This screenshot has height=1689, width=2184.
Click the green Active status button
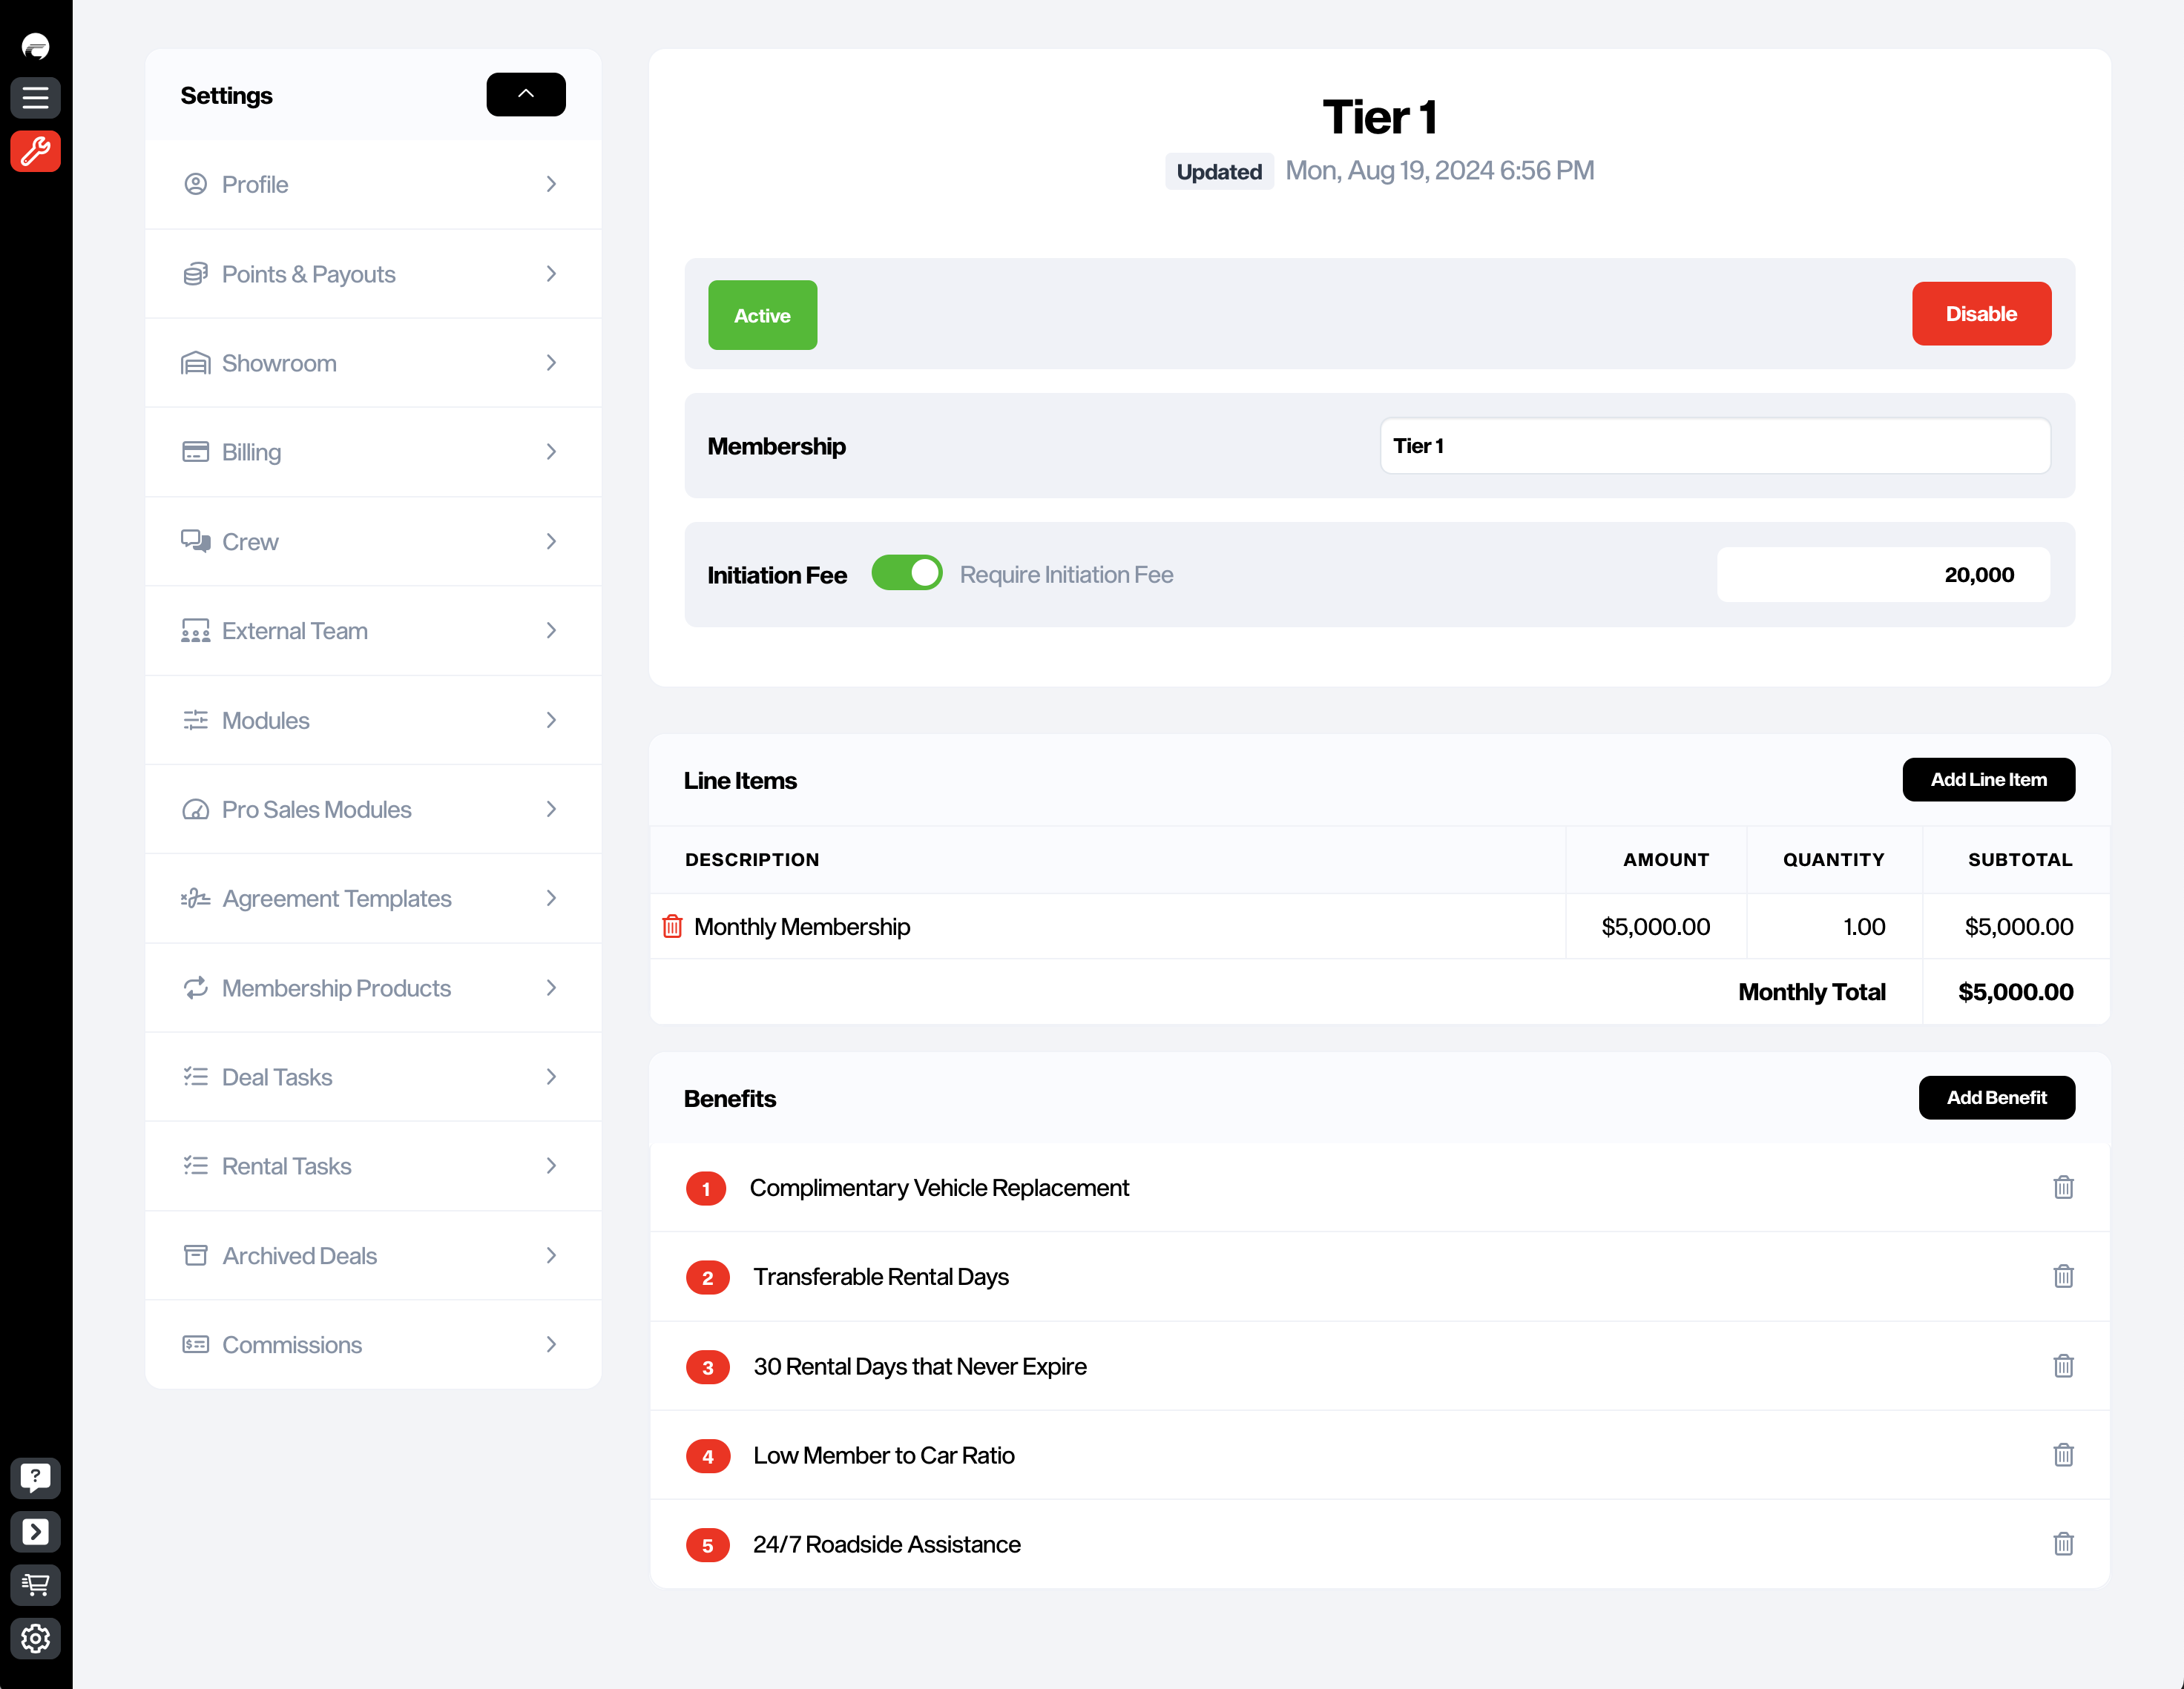[762, 315]
